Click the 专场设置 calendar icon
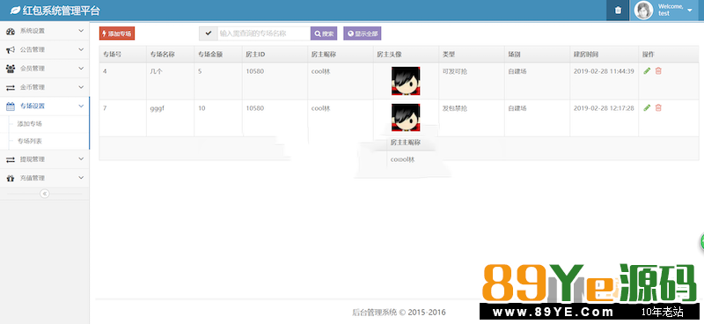 [x=11, y=106]
